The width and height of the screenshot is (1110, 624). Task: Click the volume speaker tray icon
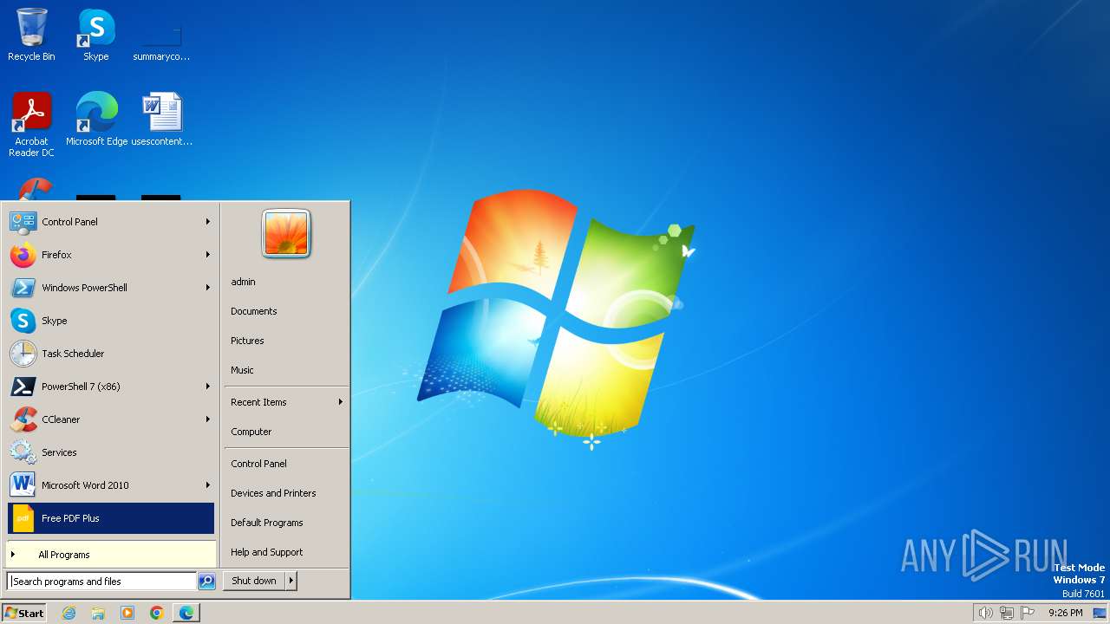point(985,613)
